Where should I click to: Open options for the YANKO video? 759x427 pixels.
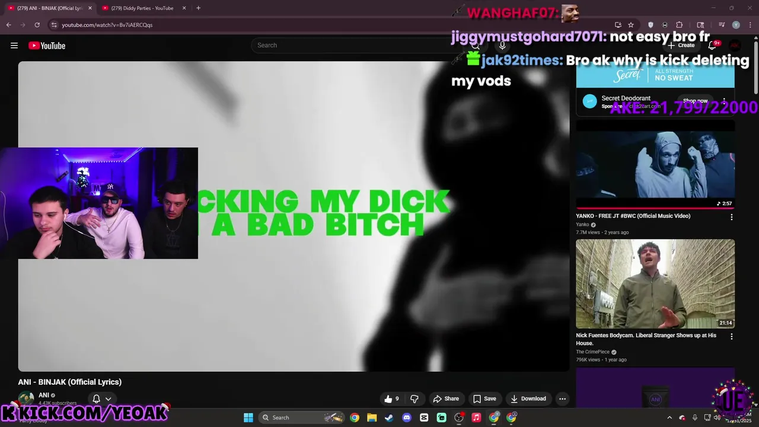[x=731, y=217]
